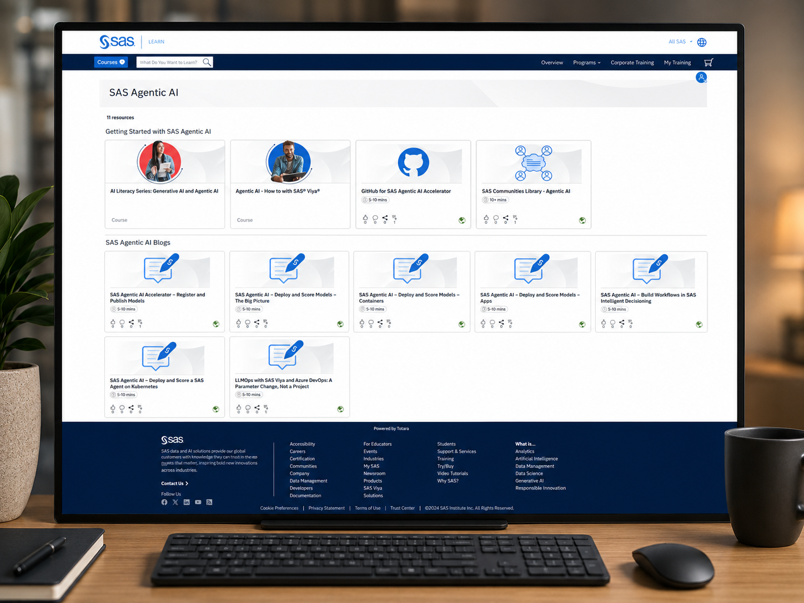This screenshot has width=804, height=603.
Task: Open the Courses dropdown button
Action: (111, 62)
